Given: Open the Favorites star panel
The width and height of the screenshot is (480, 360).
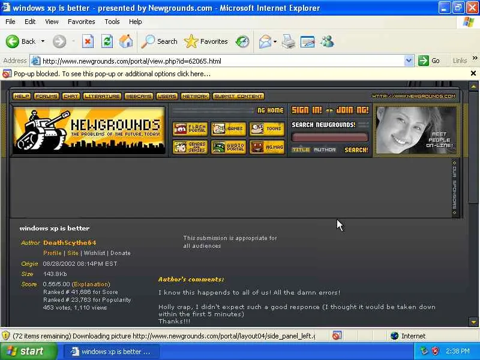Looking at the screenshot, I should 206,41.
